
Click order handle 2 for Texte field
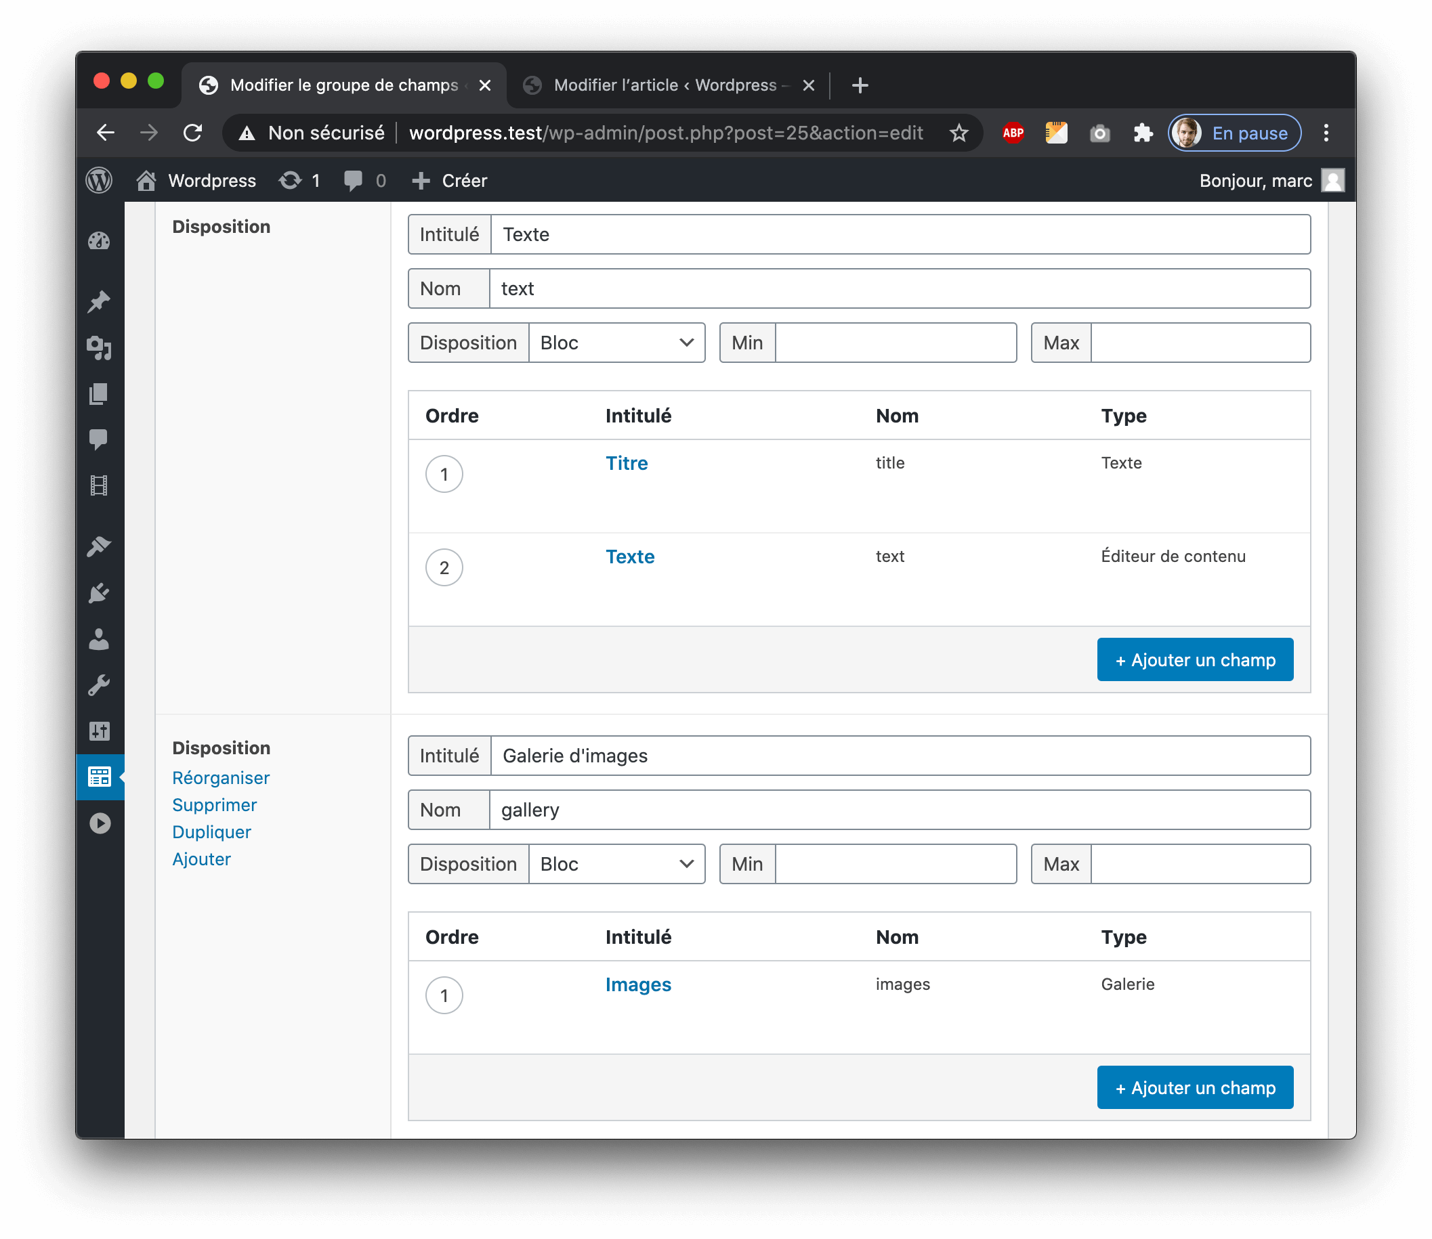click(x=444, y=567)
